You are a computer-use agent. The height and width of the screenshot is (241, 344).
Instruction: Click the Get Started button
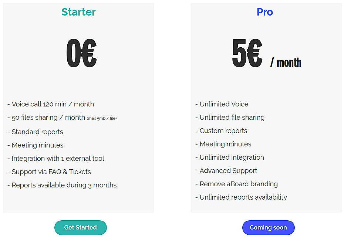[80, 228]
